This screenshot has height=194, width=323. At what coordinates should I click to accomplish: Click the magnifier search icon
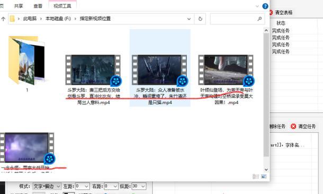coord(259,19)
